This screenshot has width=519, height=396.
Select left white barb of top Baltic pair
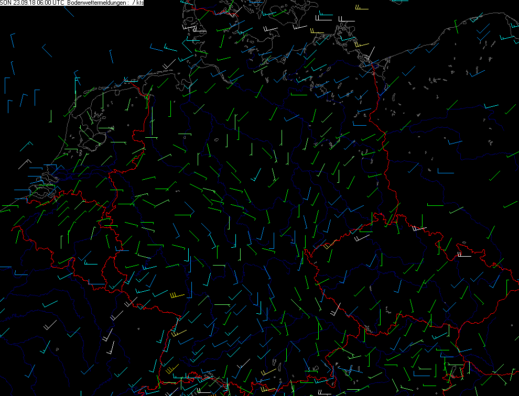point(321,20)
